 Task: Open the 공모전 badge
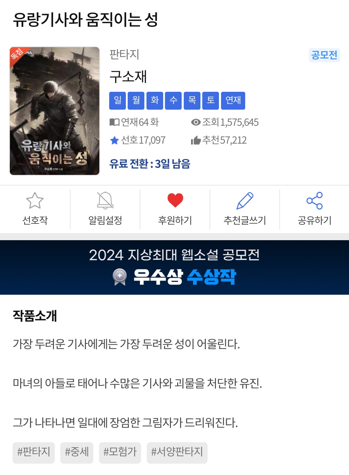click(x=324, y=55)
